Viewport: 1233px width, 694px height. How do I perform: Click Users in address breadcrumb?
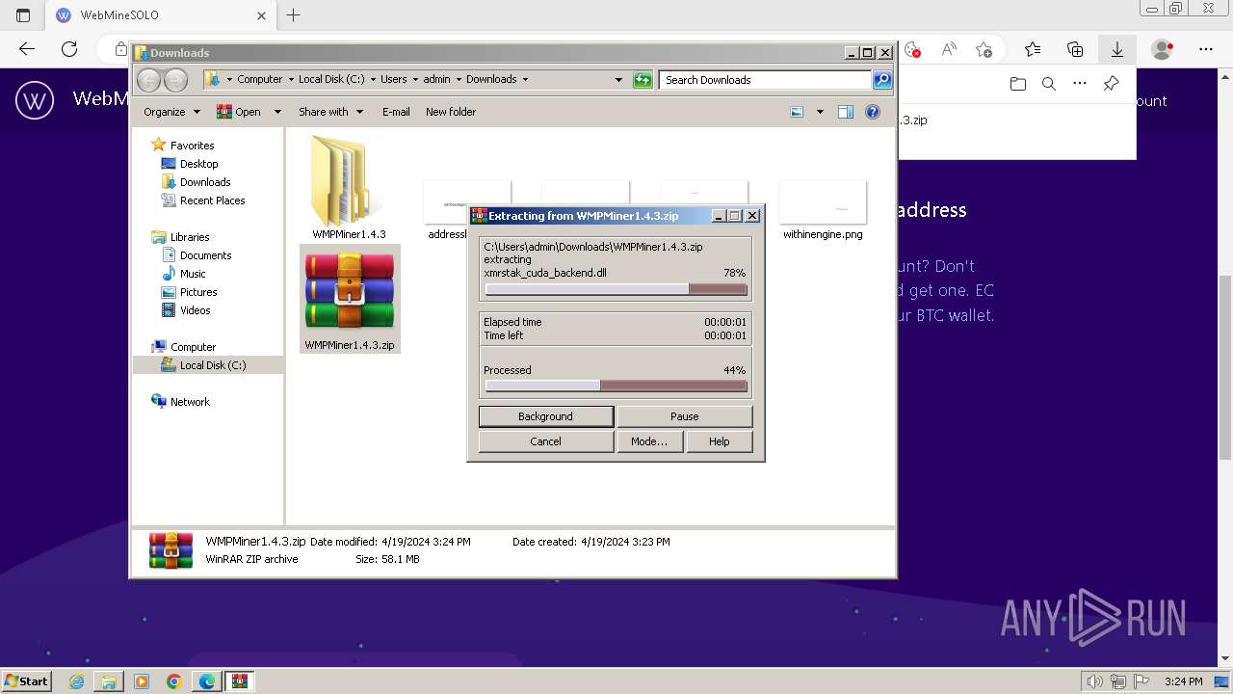click(x=393, y=79)
